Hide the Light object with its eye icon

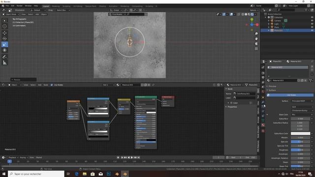(312, 24)
